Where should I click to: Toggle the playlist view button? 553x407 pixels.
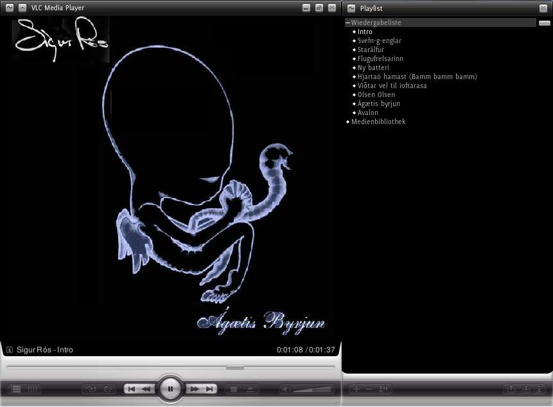click(x=15, y=389)
